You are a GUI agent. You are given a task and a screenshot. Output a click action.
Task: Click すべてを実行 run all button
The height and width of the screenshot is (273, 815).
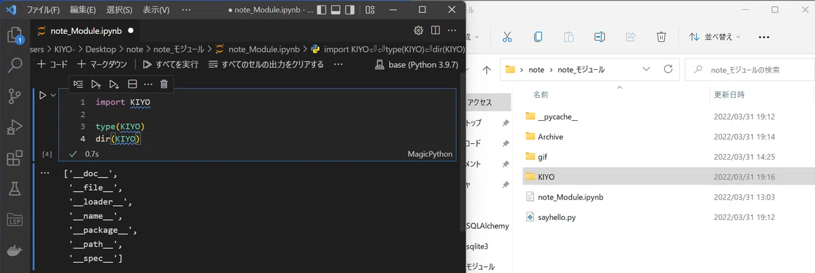[170, 65]
